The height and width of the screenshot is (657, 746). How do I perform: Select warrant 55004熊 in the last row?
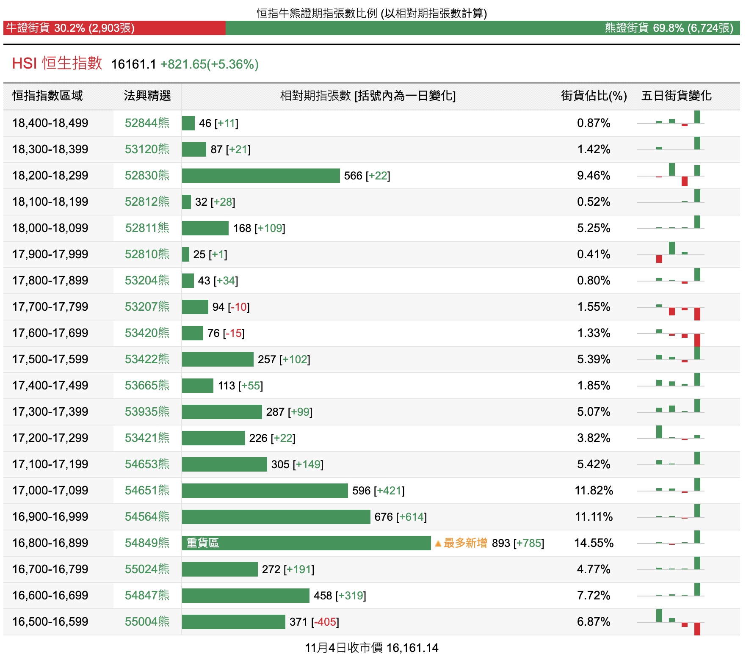tap(147, 622)
